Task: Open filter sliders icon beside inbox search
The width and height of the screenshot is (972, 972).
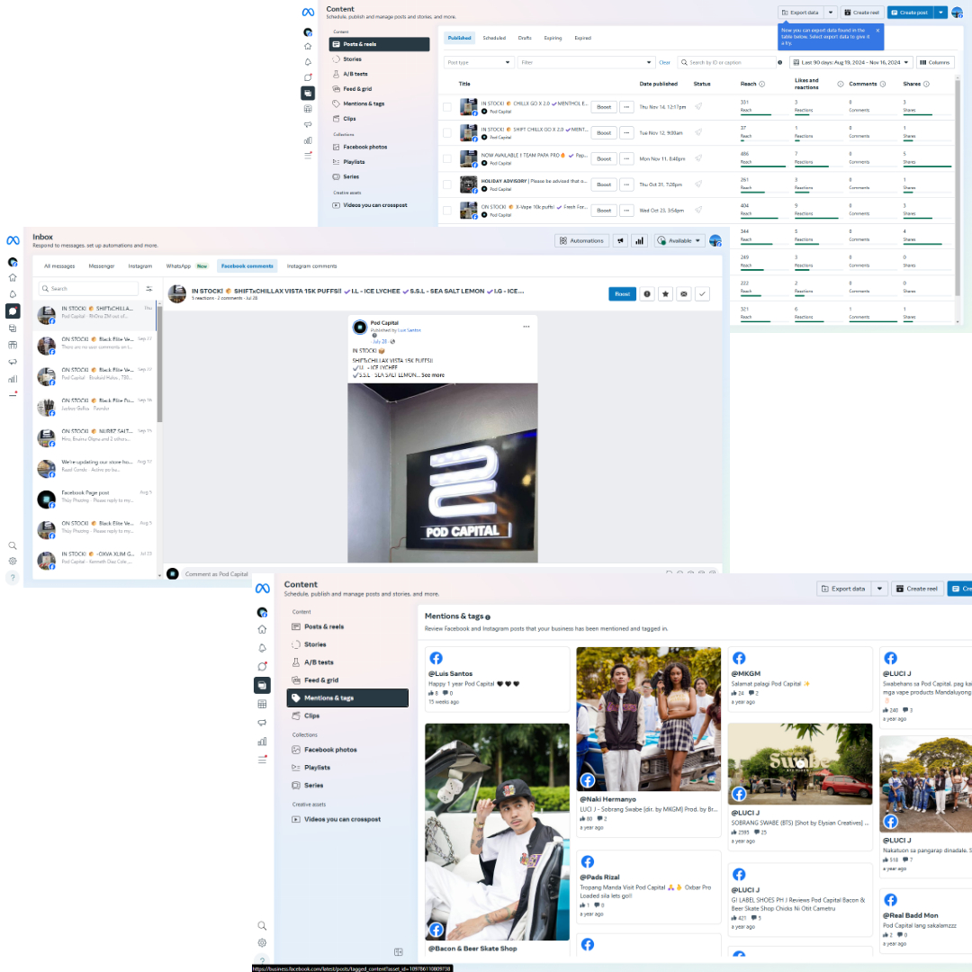Action: click(149, 289)
